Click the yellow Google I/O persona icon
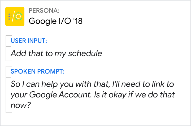Viewport: 191px width, 126px height. coord(15,16)
